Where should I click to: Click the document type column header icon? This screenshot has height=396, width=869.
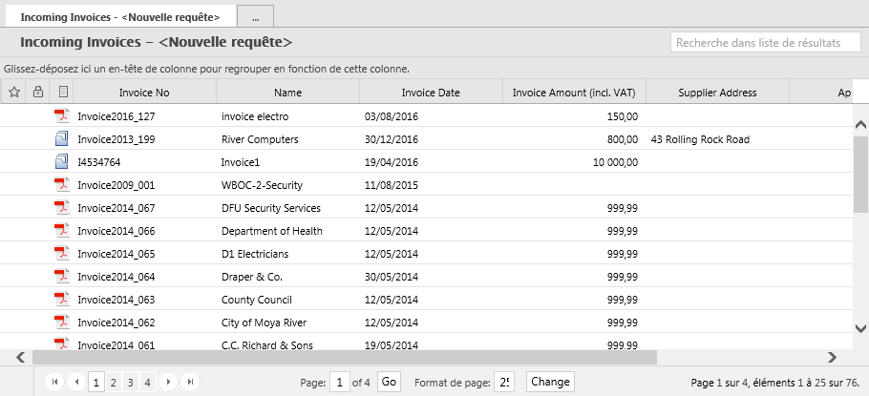[x=62, y=93]
